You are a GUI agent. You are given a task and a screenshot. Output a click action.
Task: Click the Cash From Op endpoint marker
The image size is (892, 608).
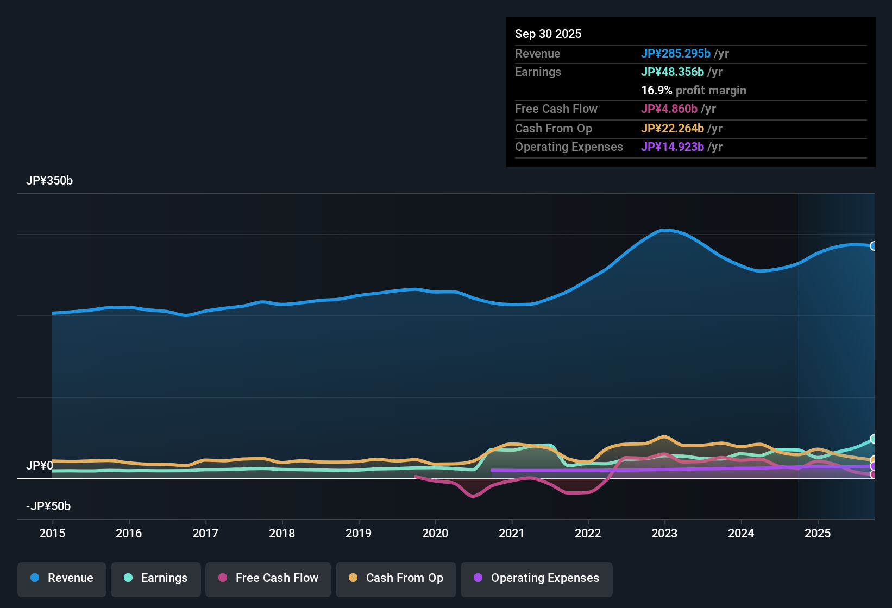coord(874,459)
